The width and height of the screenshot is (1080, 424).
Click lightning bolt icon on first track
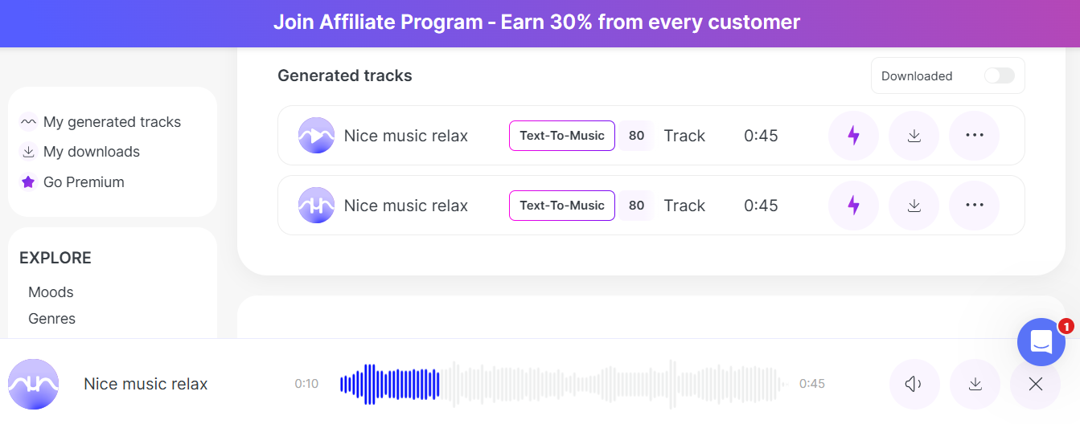[x=853, y=136]
